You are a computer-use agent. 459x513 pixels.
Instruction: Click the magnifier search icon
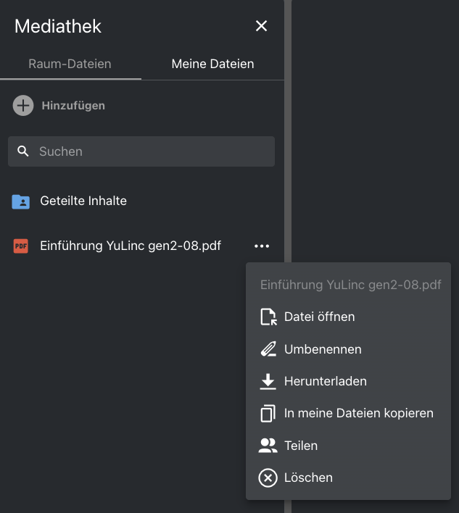(23, 151)
